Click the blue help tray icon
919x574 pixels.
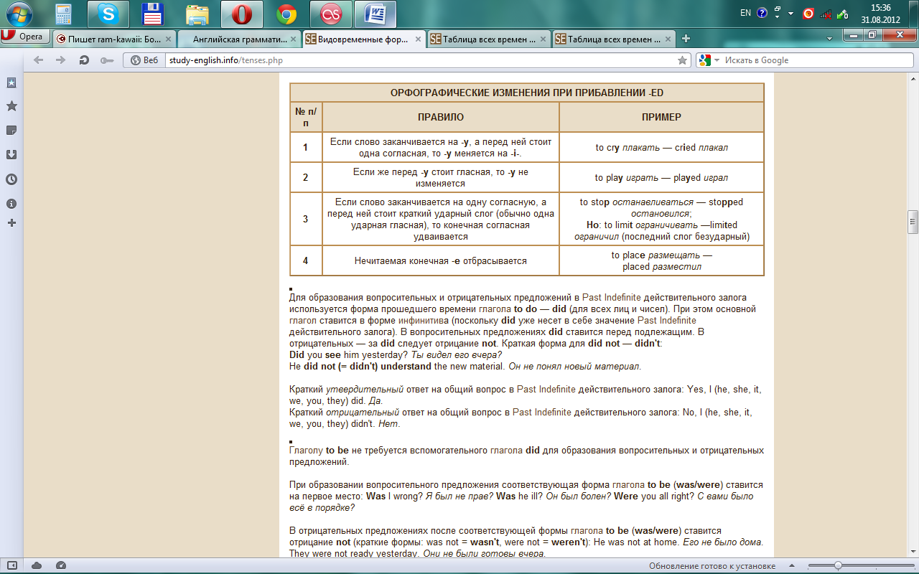[762, 13]
